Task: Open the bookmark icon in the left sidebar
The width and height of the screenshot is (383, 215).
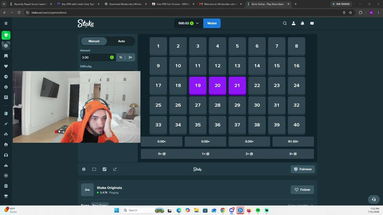Action: tap(6, 56)
